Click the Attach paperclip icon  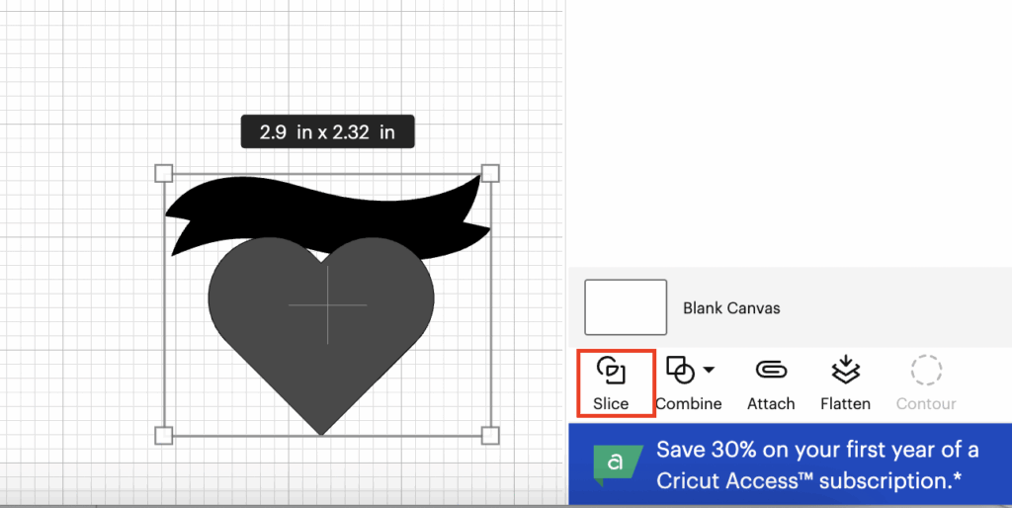pos(771,370)
